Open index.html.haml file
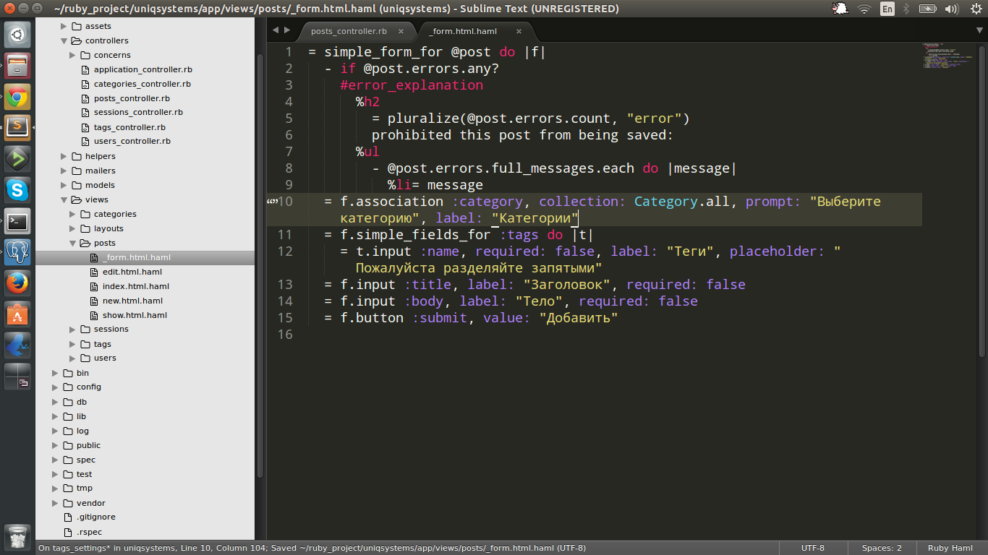Image resolution: width=988 pixels, height=555 pixels. click(x=136, y=286)
